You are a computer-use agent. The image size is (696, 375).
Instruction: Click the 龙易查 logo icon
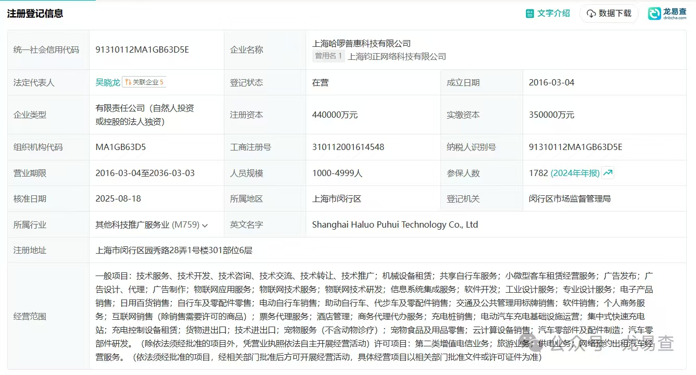tap(654, 14)
